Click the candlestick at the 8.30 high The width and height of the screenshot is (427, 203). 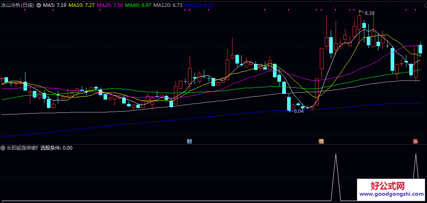click(x=359, y=22)
